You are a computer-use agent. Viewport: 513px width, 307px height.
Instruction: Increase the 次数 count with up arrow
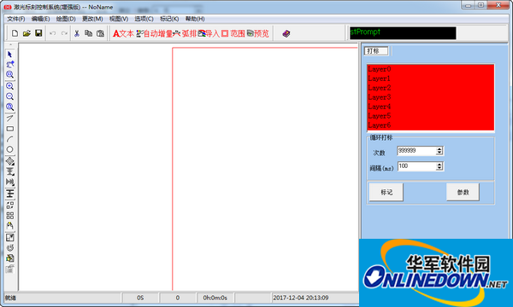pos(439,148)
